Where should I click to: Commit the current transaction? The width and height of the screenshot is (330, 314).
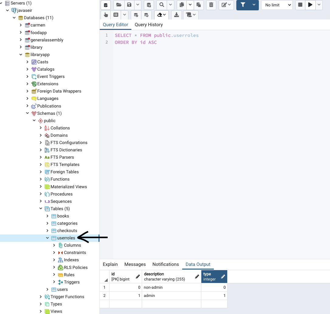pyautogui.click(x=136, y=15)
